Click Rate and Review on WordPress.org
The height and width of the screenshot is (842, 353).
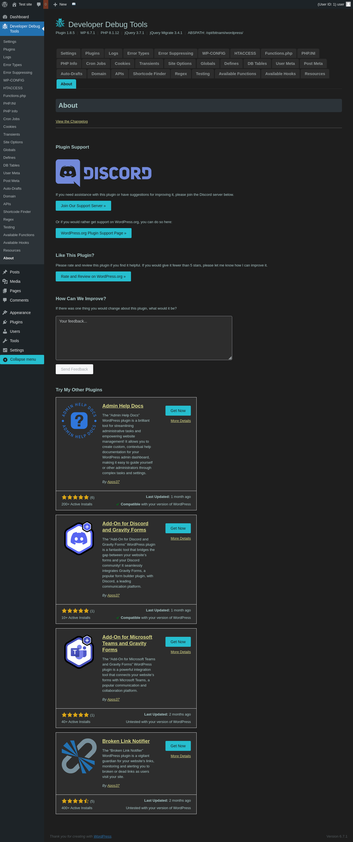93,276
